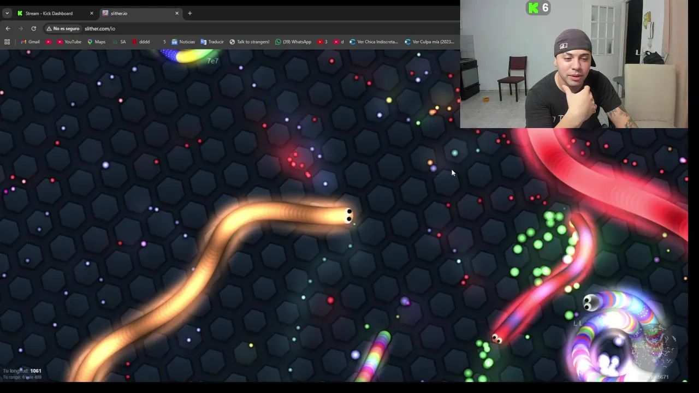Switch to Stream - Kick Dashboard tab
This screenshot has width=699, height=393.
coord(55,13)
